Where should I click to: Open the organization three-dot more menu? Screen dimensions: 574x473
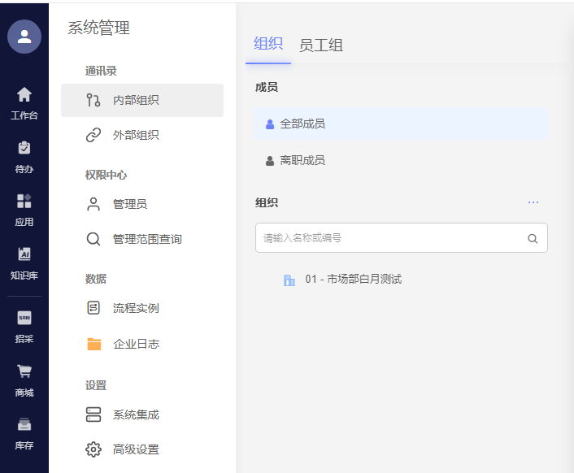pyautogui.click(x=533, y=202)
